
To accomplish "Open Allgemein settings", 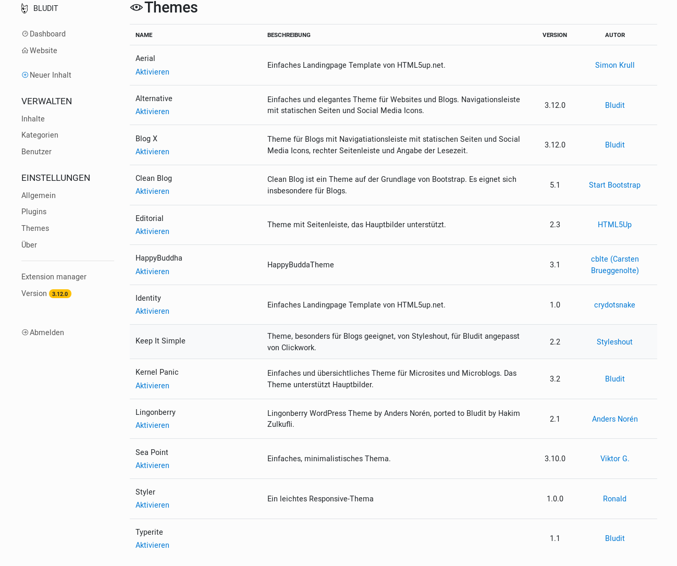I will 39,195.
